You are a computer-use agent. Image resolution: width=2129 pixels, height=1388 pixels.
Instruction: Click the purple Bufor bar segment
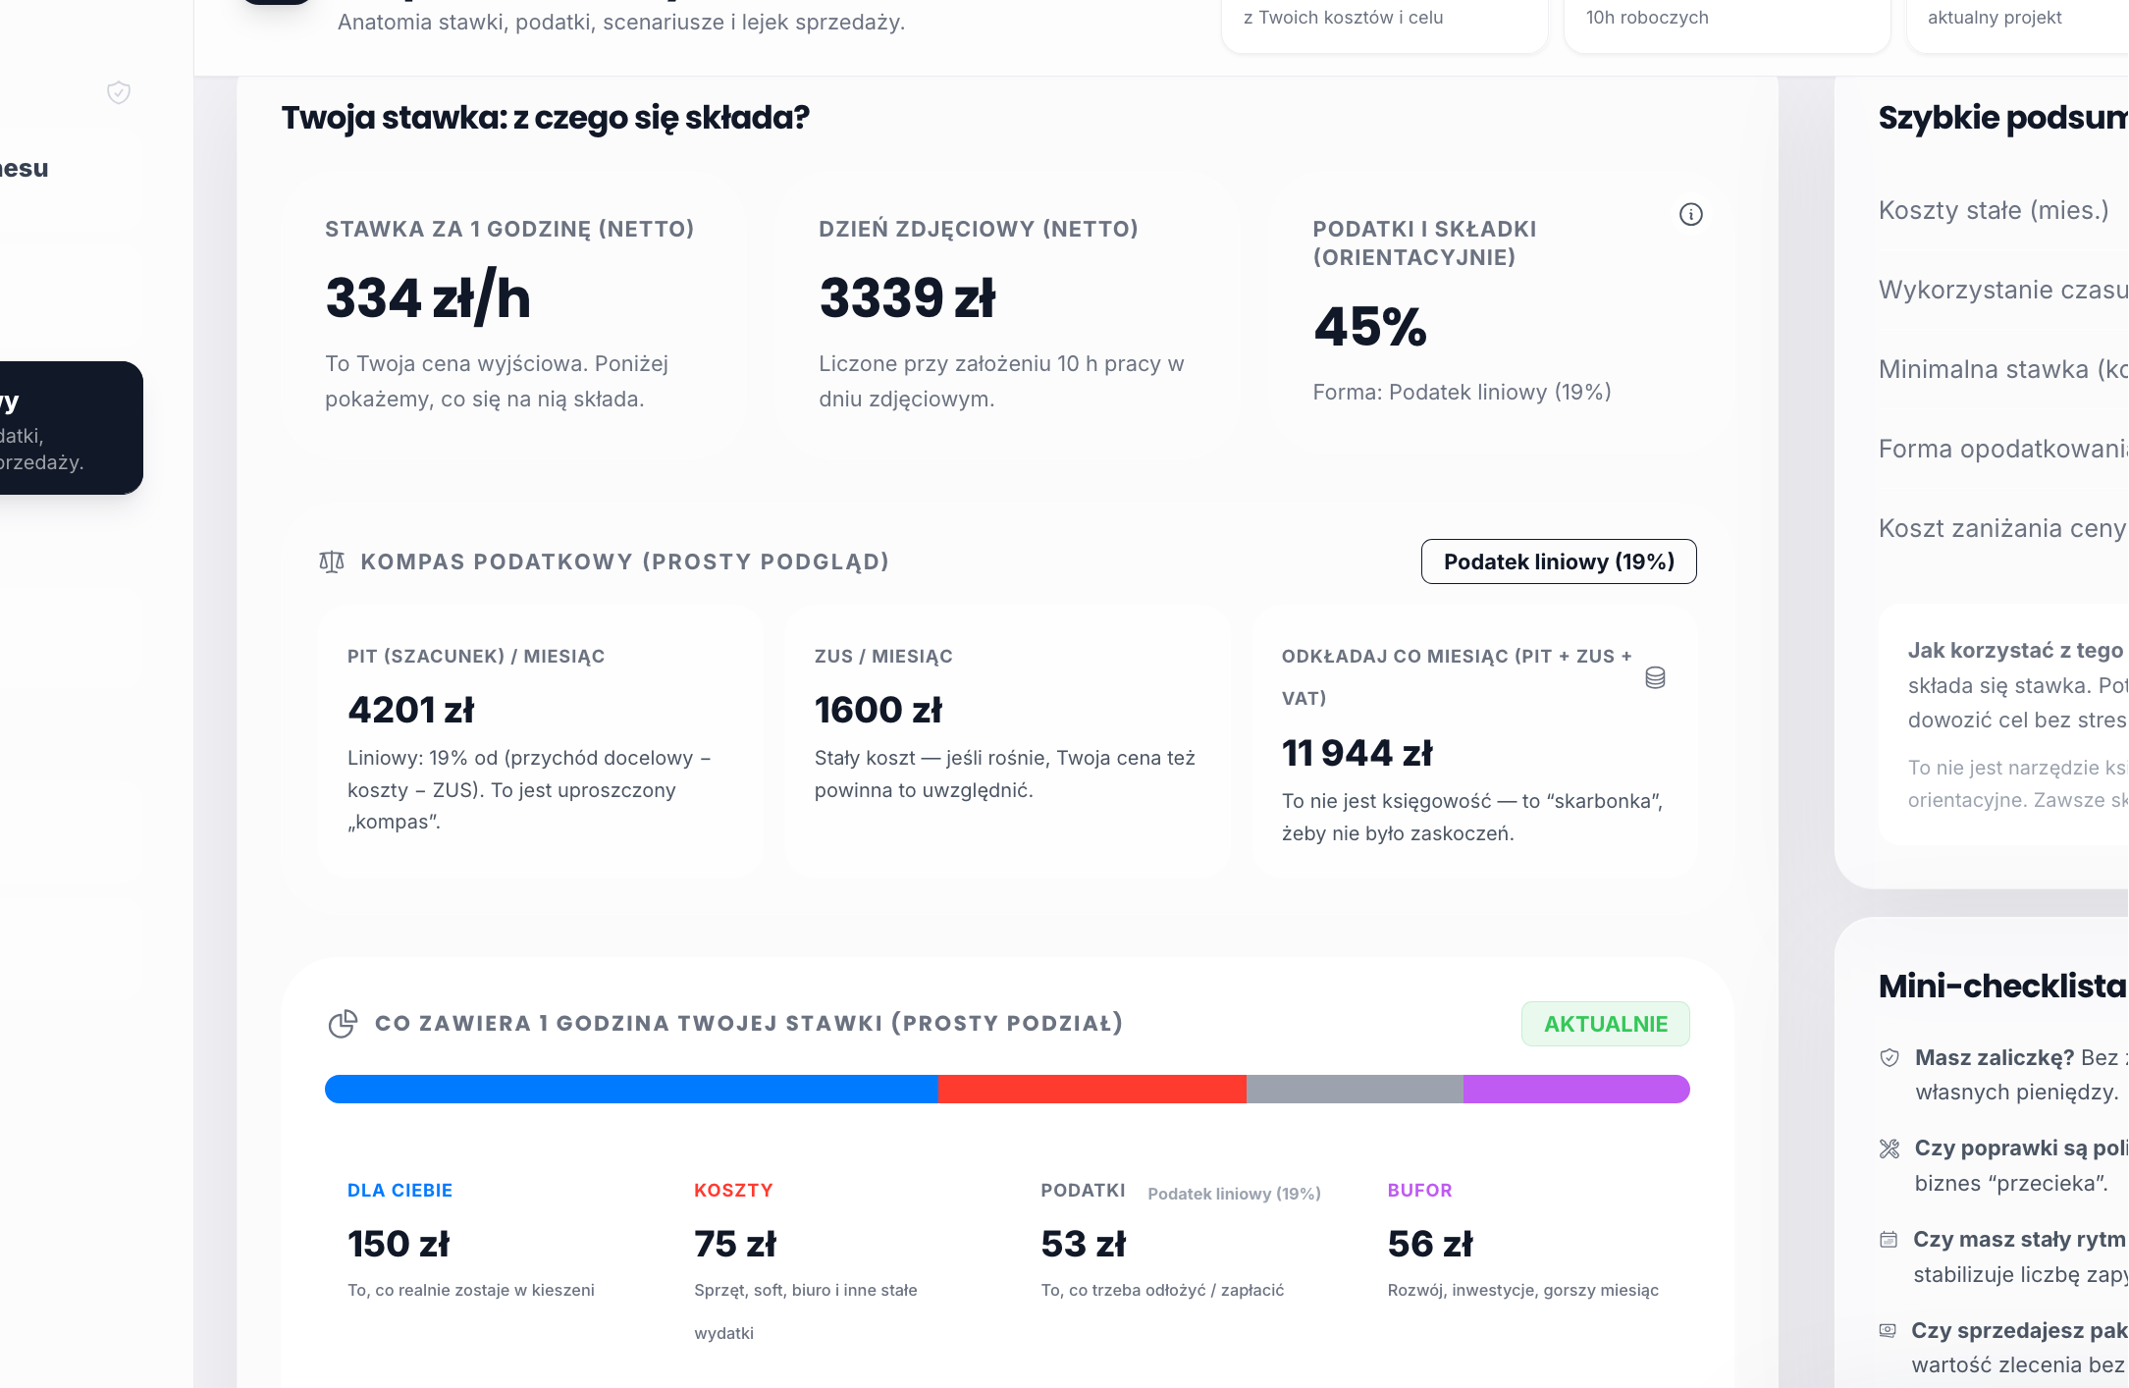pyautogui.click(x=1576, y=1090)
